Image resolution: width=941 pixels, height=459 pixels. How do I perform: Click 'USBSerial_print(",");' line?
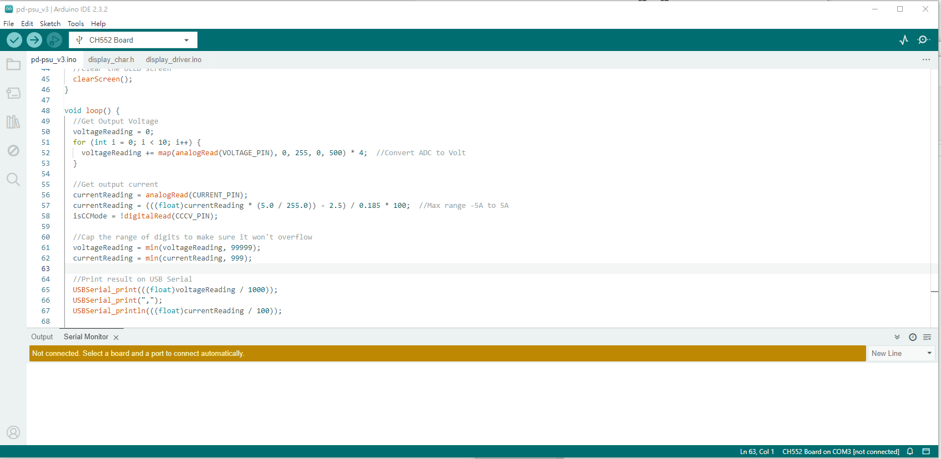click(118, 300)
